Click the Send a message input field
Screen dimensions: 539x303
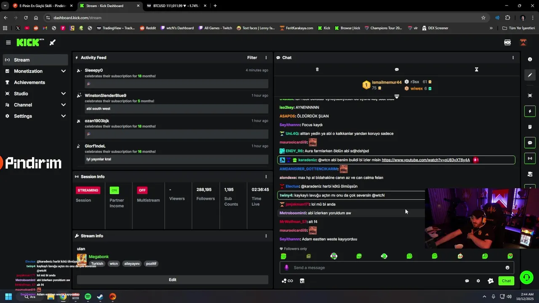click(397, 268)
